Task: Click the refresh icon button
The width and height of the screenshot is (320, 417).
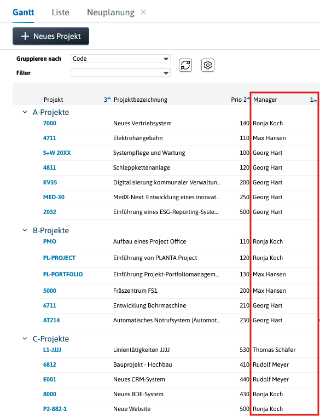Action: (185, 65)
